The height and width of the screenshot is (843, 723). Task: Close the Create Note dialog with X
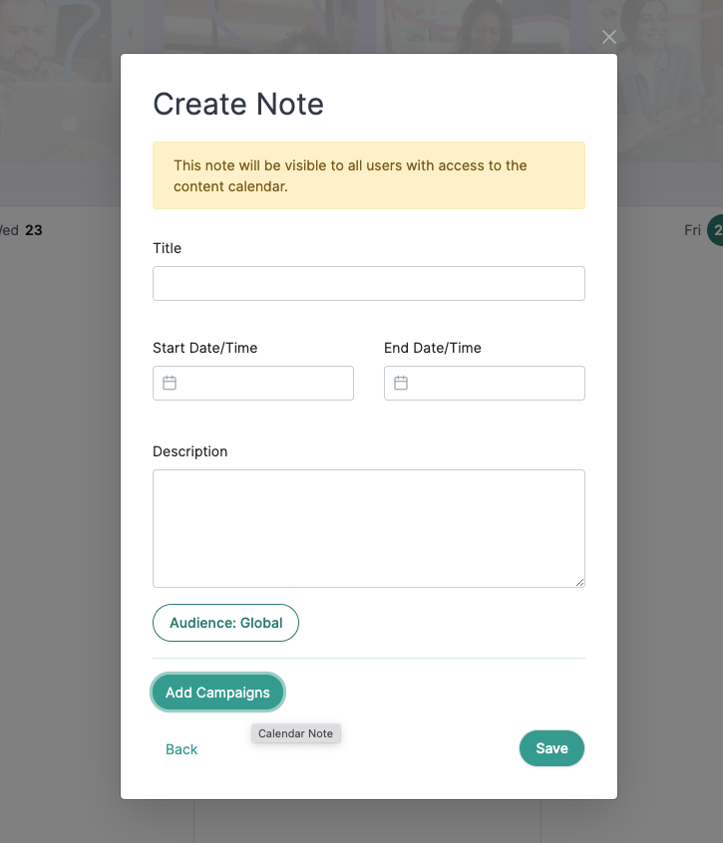pyautogui.click(x=609, y=37)
